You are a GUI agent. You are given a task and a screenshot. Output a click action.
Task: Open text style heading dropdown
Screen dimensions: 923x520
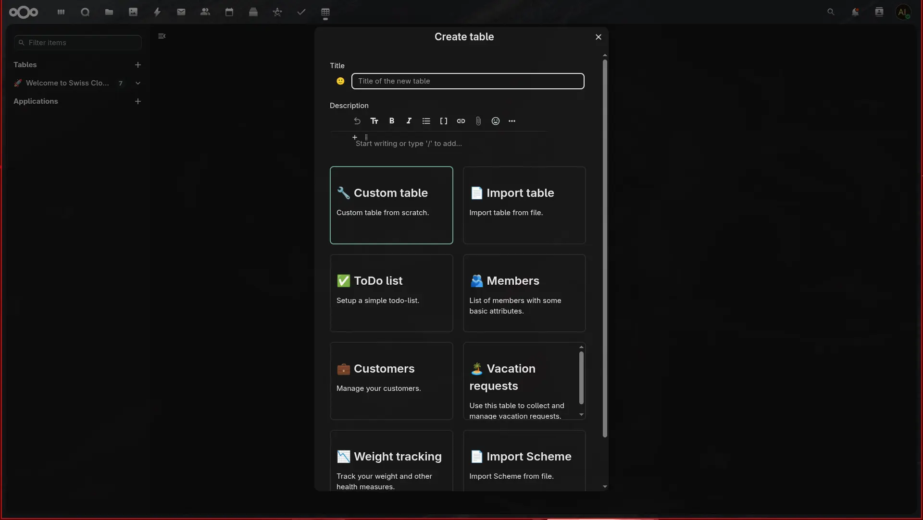(374, 121)
